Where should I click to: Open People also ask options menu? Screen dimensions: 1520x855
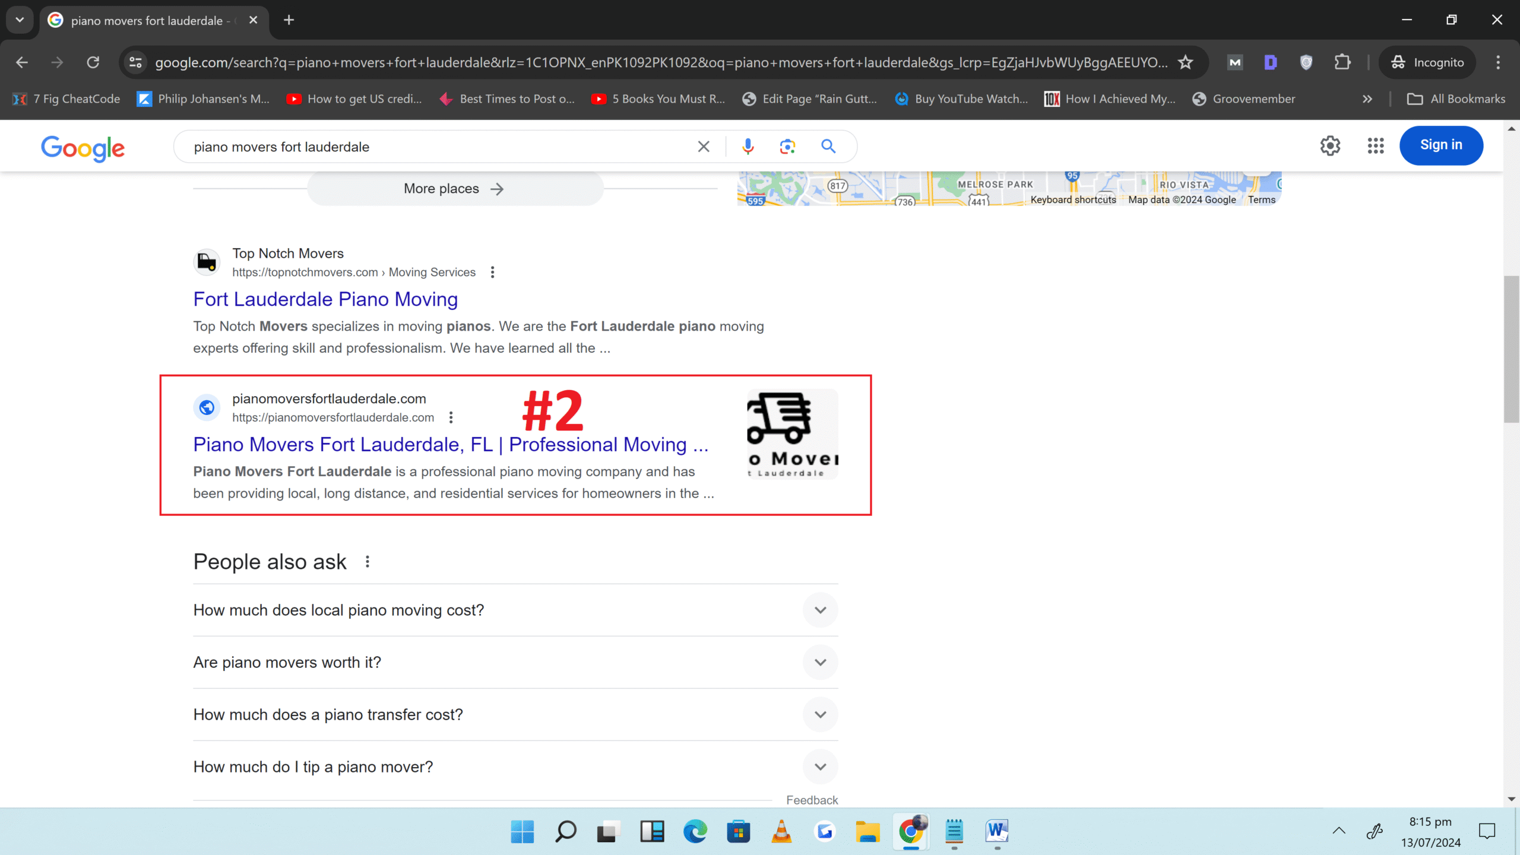[x=368, y=562]
